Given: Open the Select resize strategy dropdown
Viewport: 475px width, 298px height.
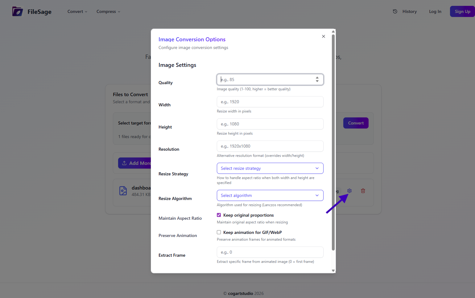Looking at the screenshot, I should pyautogui.click(x=270, y=168).
